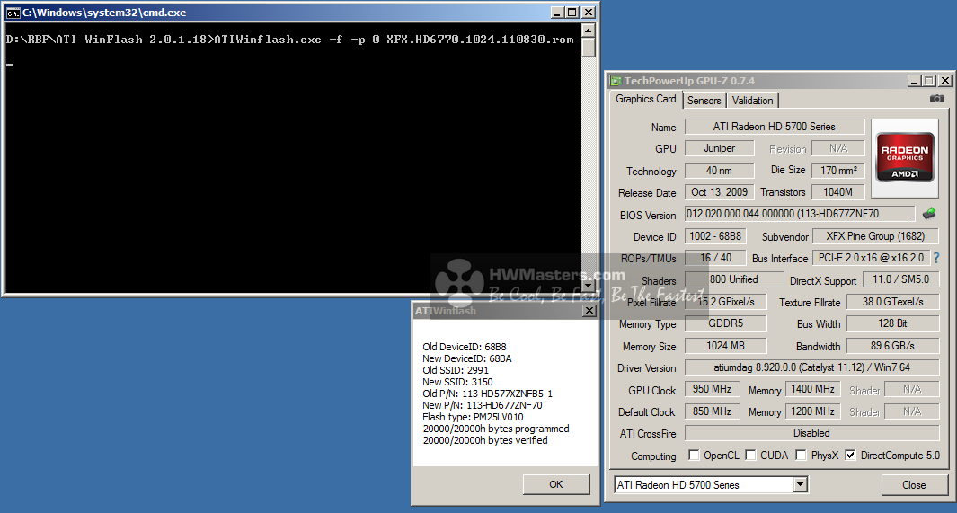The width and height of the screenshot is (957, 513).
Task: Switch to the Graphics Card tab
Action: tap(646, 99)
